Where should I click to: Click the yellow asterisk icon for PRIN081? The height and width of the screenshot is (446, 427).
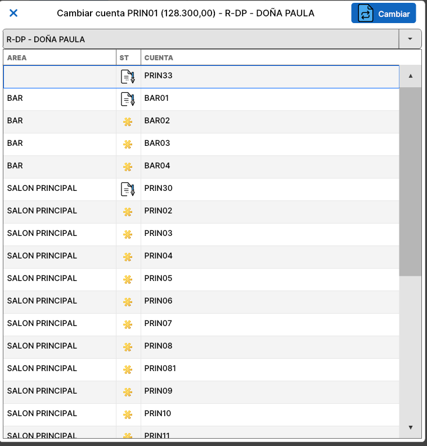click(128, 369)
